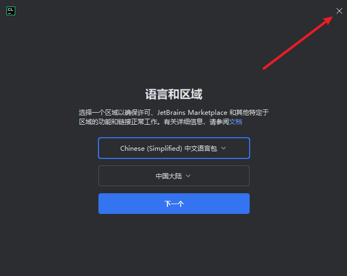Proceed with the 下一个 next step button

[x=174, y=204]
